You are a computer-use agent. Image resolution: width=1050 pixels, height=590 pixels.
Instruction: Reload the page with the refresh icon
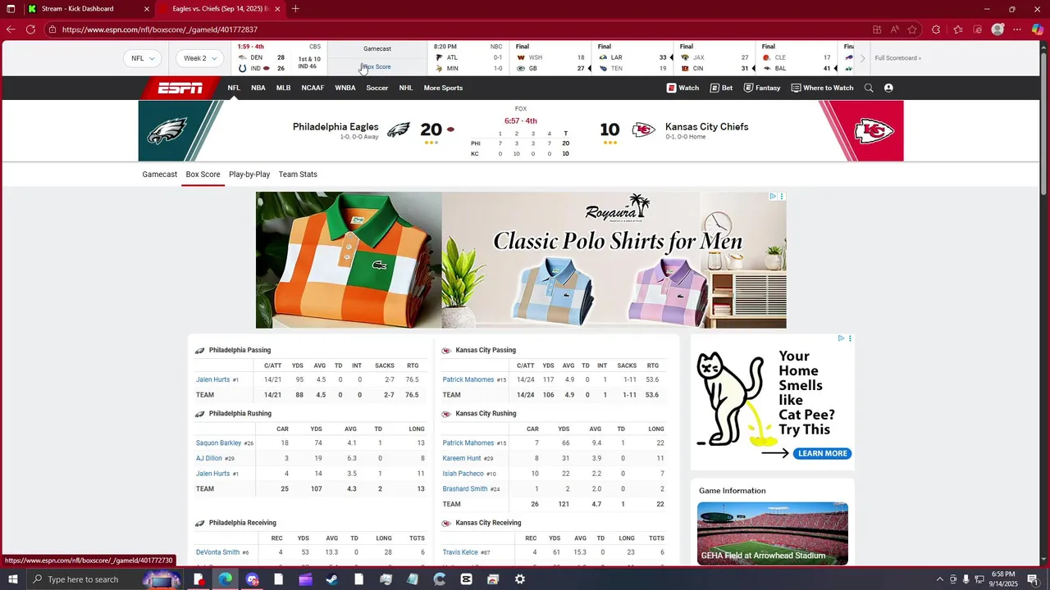coord(30,29)
